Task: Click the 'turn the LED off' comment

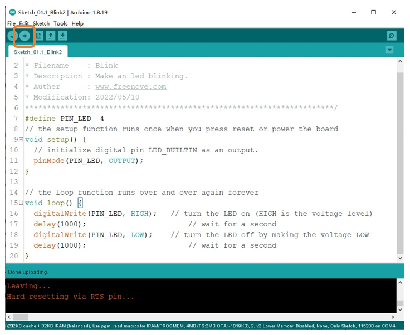Action: click(x=270, y=235)
